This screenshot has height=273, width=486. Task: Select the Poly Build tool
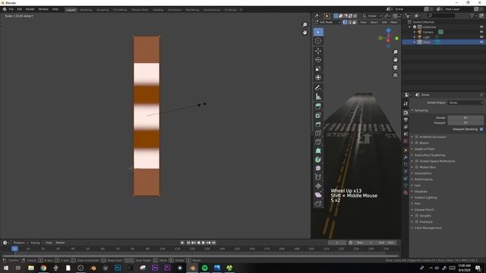318,151
